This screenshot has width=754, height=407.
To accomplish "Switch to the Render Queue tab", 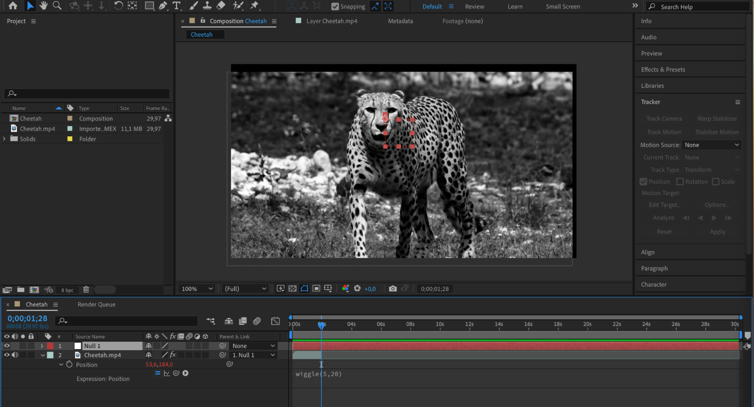I will pos(96,304).
